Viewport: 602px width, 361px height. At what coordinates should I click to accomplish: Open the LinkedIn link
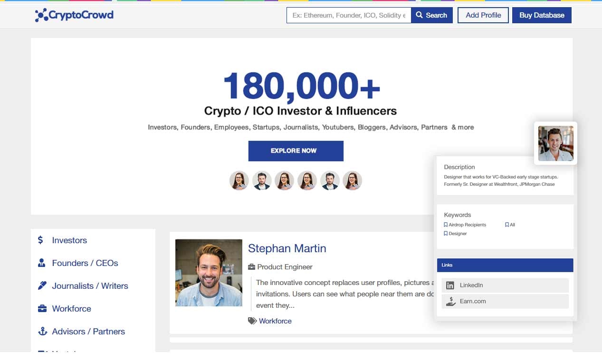505,285
